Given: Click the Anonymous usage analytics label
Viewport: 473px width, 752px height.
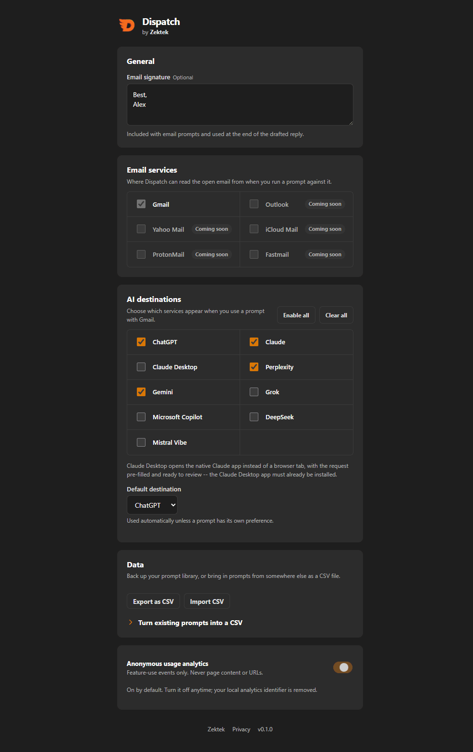Looking at the screenshot, I should [168, 664].
